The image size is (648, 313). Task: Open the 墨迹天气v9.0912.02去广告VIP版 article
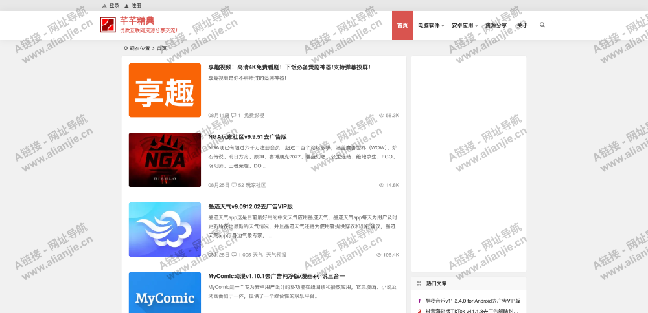click(250, 206)
